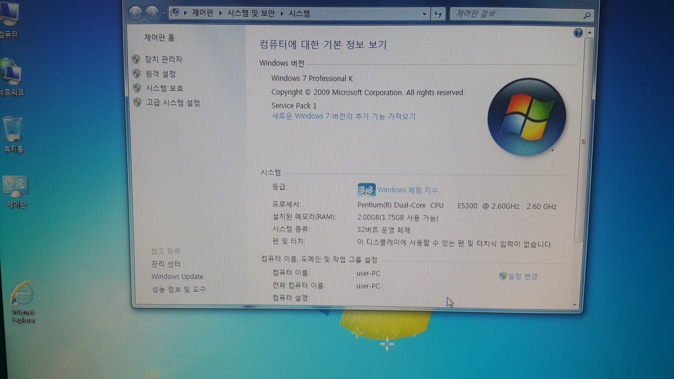
Task: Select 시스템 및 보안 breadcrumb
Action: pos(251,13)
